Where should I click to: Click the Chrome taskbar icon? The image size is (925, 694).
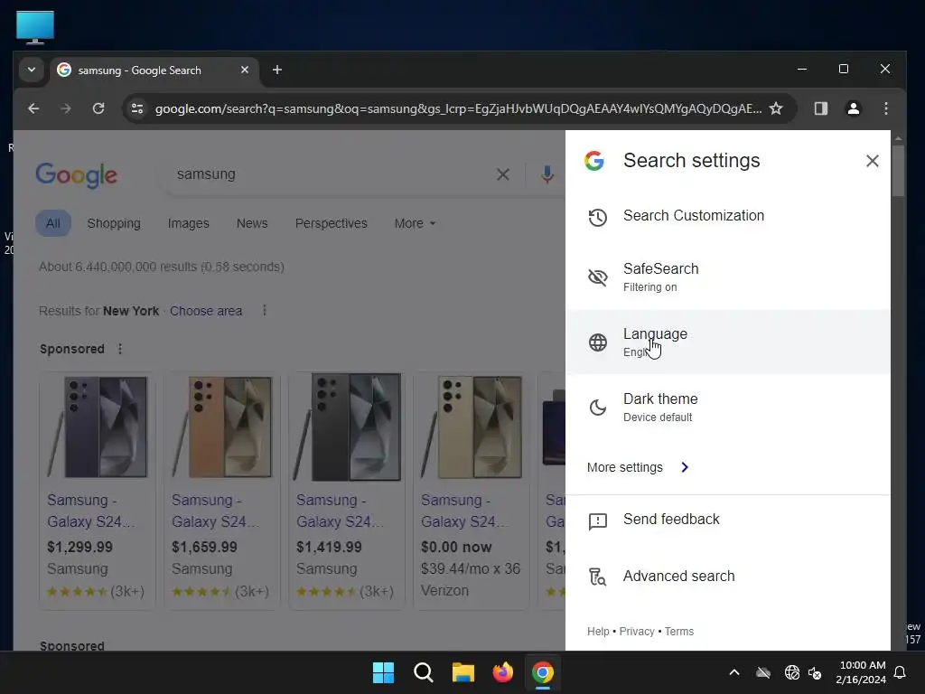coord(543,672)
